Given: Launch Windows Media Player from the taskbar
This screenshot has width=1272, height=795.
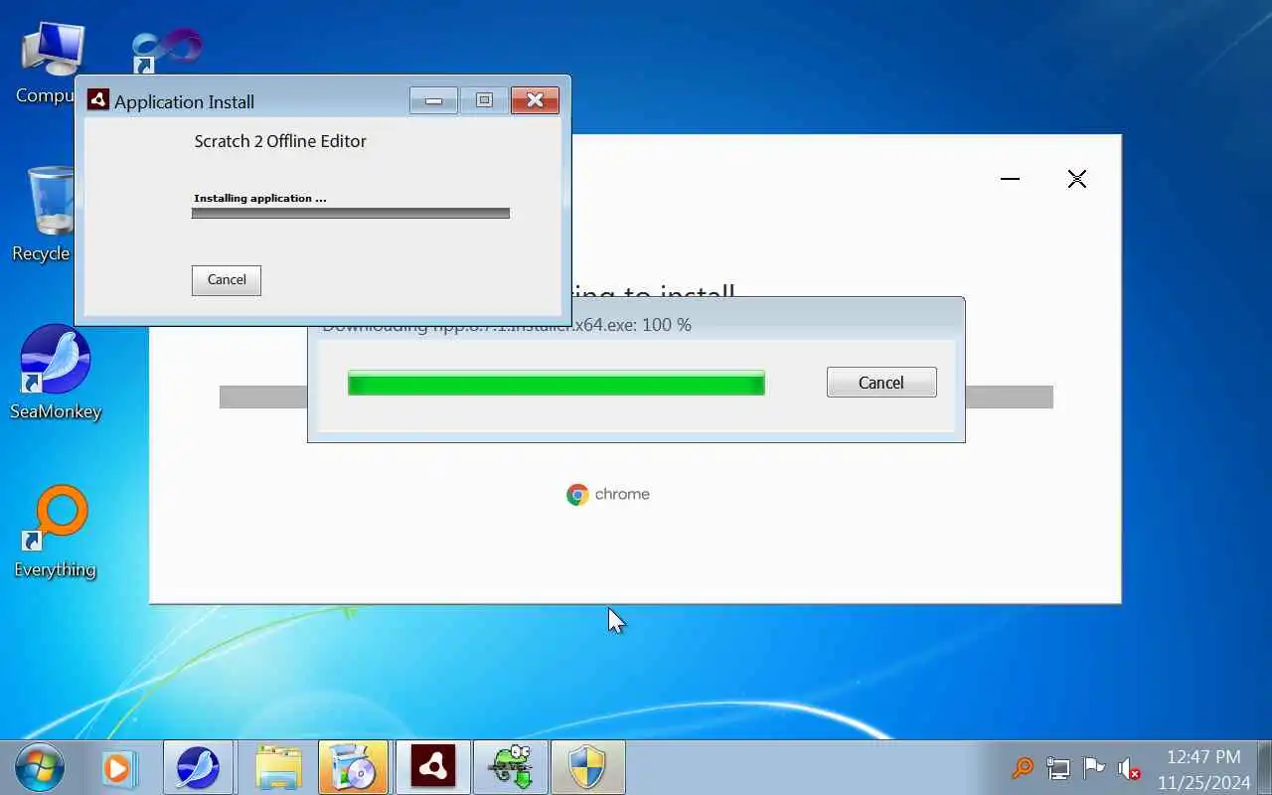Looking at the screenshot, I should pos(117,768).
